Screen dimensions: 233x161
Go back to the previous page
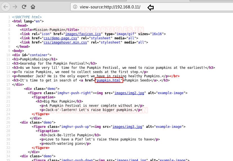[6, 7]
